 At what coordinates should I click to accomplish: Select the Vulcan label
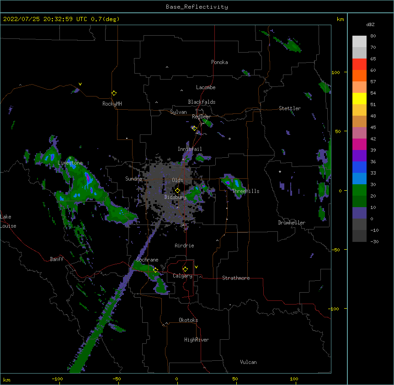point(248,362)
